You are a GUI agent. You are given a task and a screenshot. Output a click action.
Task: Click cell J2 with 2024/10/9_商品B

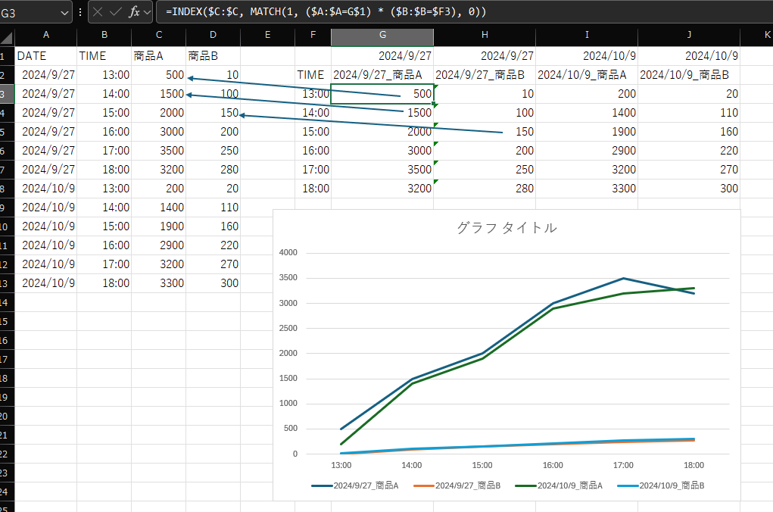coord(689,75)
